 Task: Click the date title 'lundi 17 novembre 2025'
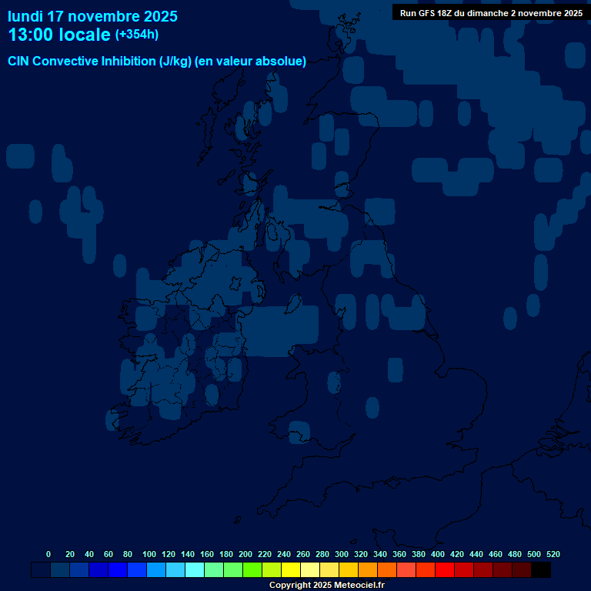tap(92, 17)
